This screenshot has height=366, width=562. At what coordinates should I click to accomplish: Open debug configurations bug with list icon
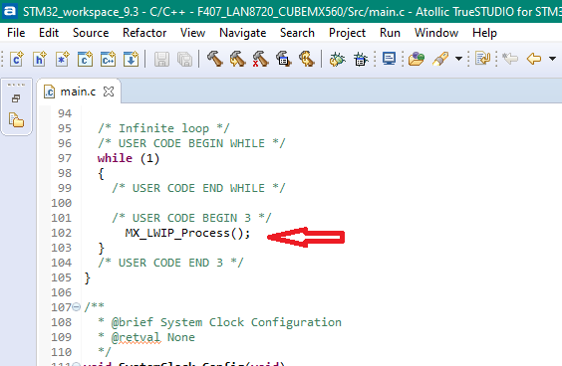361,59
